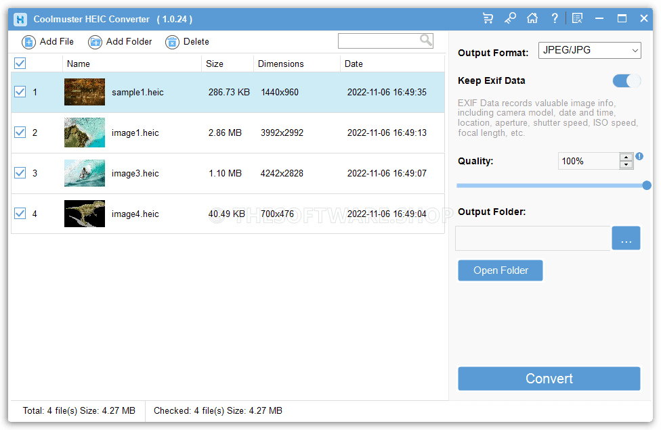Go to the home page icon
Image resolution: width=661 pixels, height=430 pixels.
coord(532,18)
